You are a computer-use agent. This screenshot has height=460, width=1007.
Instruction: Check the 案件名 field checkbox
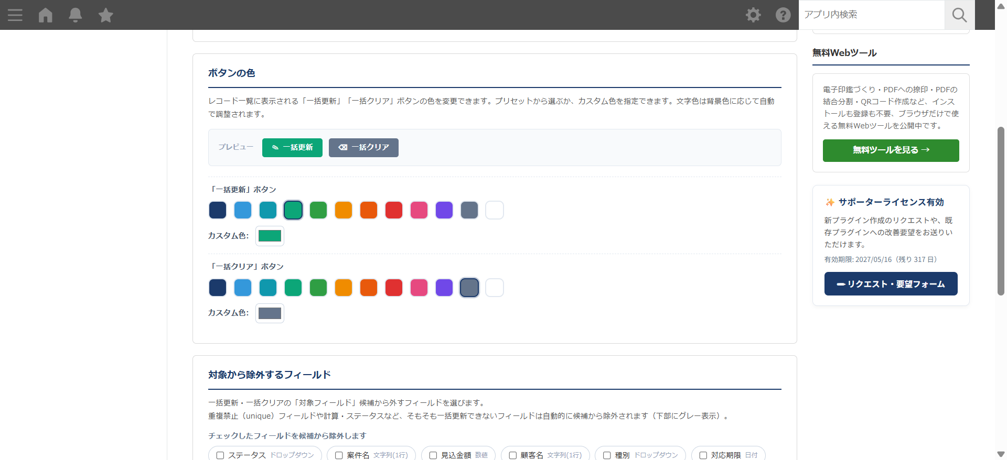(339, 455)
